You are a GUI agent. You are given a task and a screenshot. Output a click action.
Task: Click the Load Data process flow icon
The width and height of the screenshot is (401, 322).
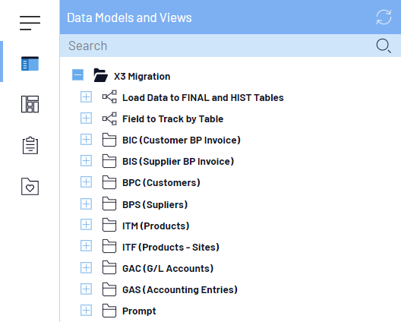[x=109, y=97]
